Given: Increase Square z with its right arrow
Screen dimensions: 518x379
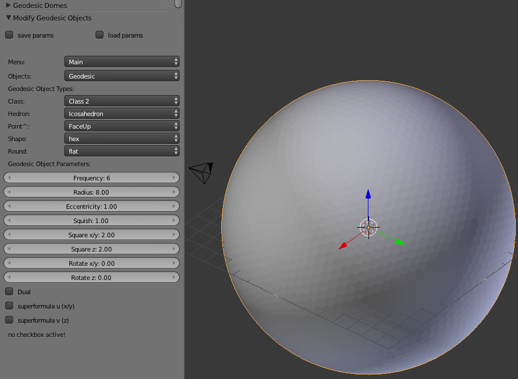Looking at the screenshot, I should tap(174, 249).
